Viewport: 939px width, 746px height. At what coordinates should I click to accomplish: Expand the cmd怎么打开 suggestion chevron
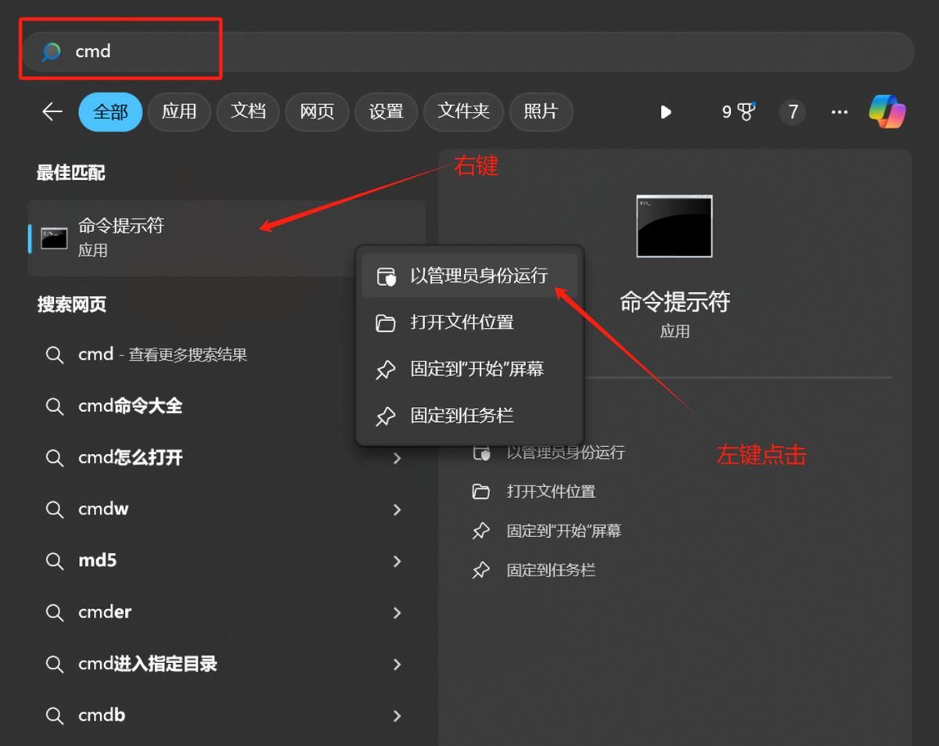[x=398, y=457]
